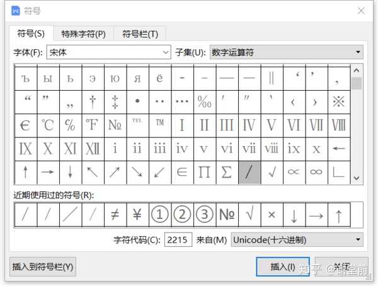Pick the per mille ‰ symbol

(204, 102)
